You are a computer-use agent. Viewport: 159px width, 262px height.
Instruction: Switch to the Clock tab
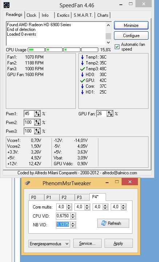click(x=31, y=15)
